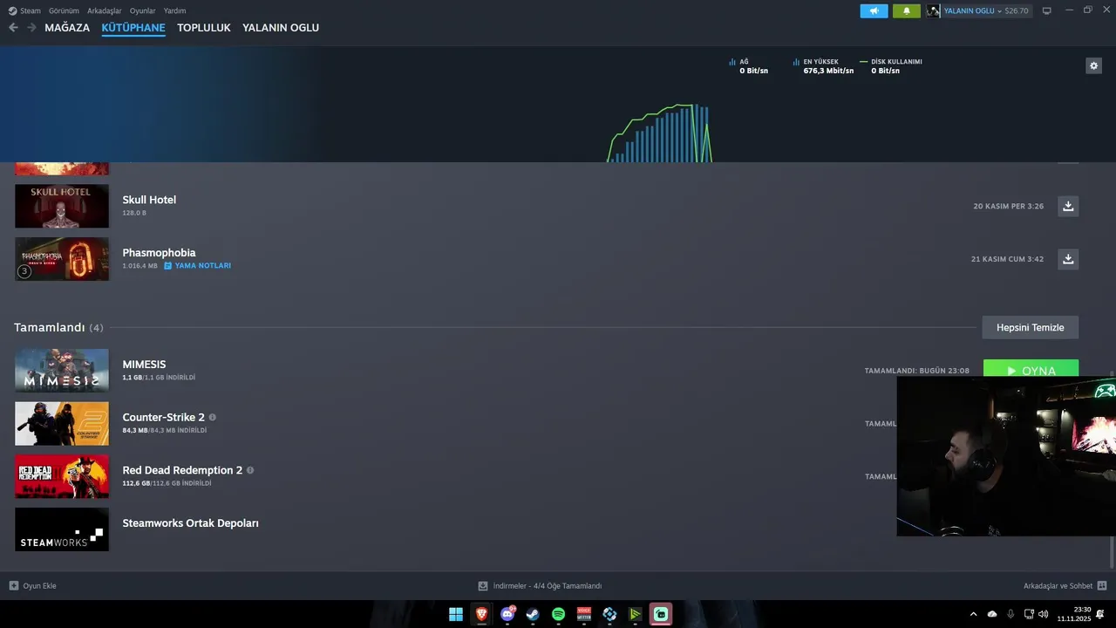Click Steamworks Ortak Depoları title
1116x628 pixels.
(190, 523)
